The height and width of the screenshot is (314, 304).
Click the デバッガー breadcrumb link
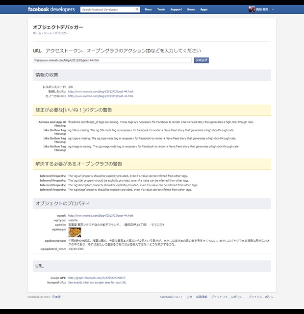62,33
